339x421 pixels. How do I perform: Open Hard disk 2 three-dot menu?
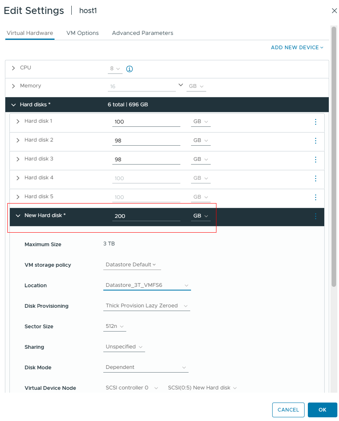pos(315,141)
